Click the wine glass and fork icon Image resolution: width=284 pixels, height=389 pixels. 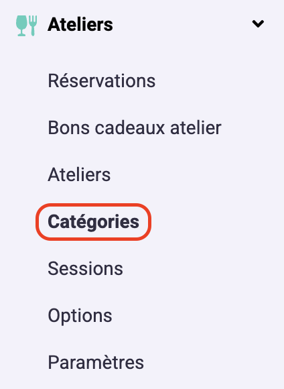27,25
